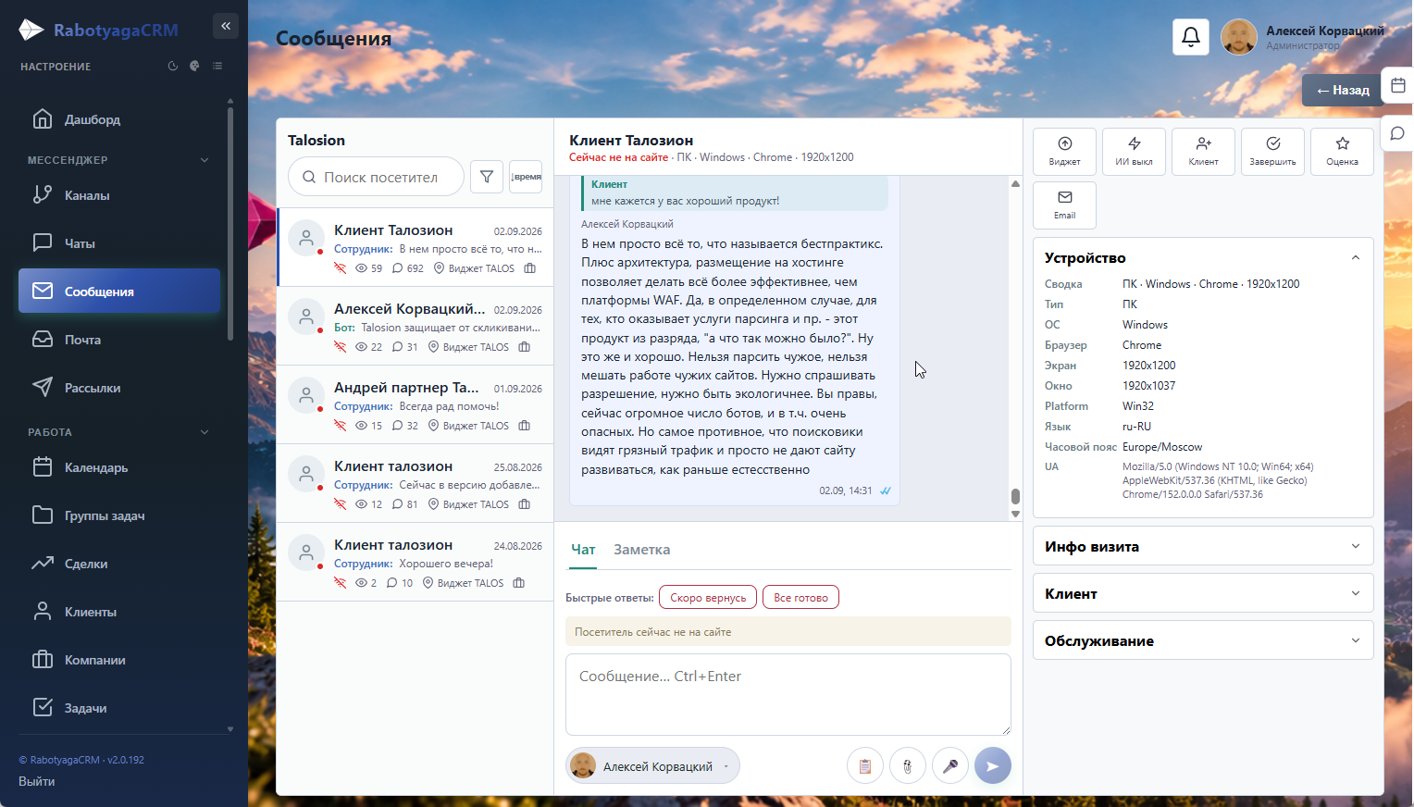
Task: Expand the Обслуживание section
Action: click(x=1203, y=640)
